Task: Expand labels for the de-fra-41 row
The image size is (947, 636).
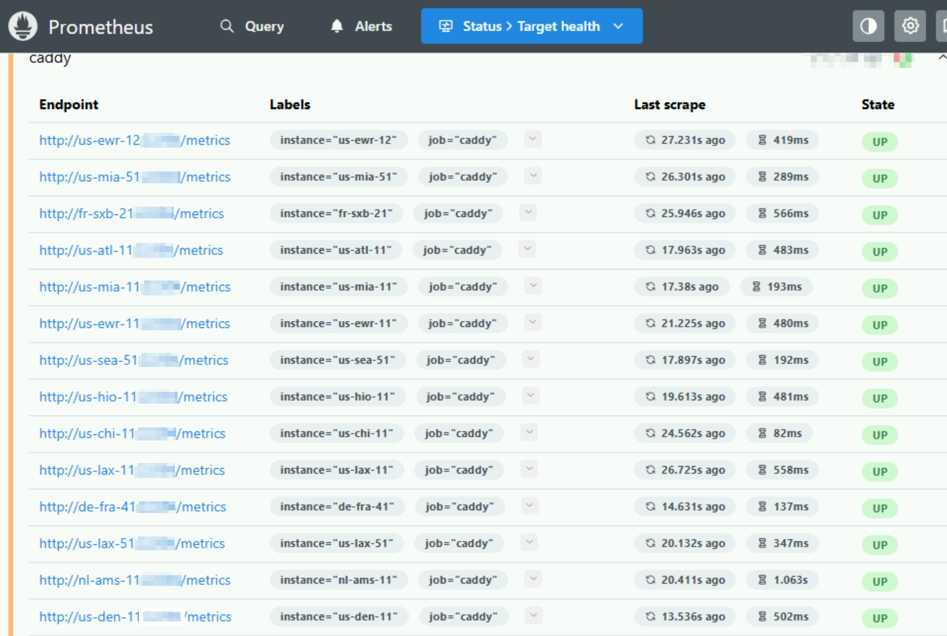Action: click(530, 505)
